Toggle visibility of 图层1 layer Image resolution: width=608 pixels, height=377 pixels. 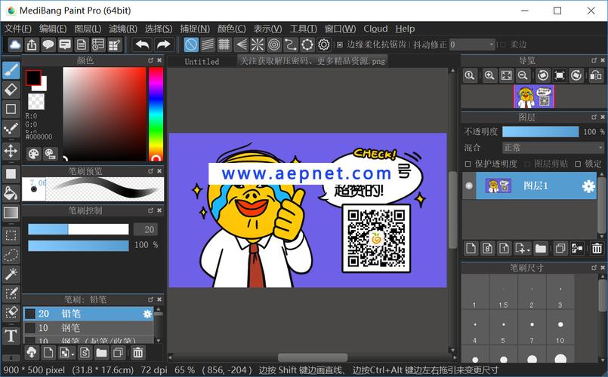coord(469,185)
